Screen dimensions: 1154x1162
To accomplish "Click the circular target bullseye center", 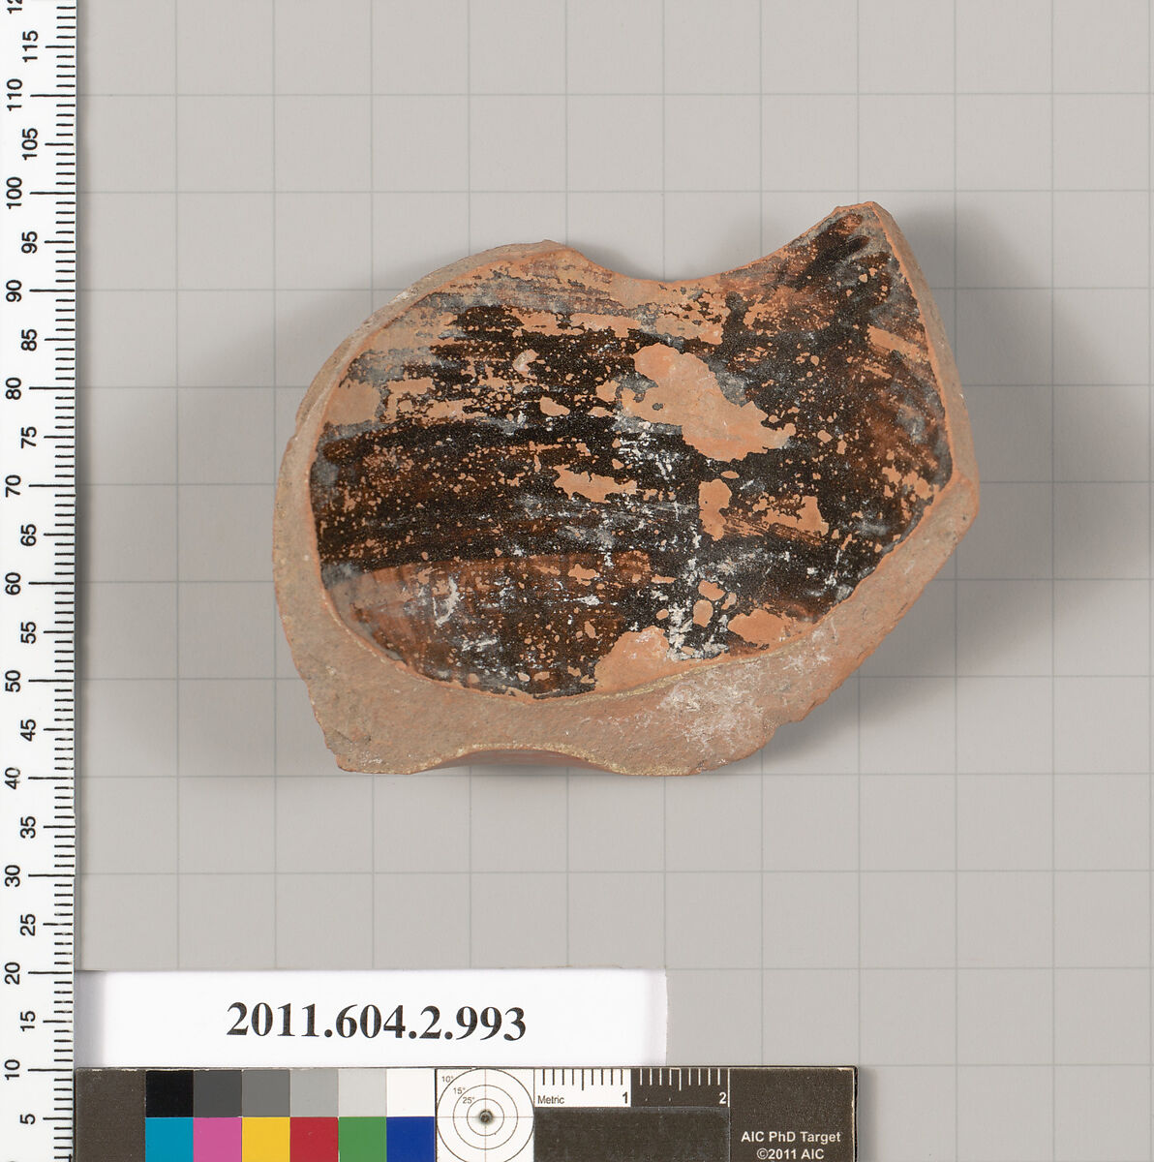I will [x=485, y=1116].
